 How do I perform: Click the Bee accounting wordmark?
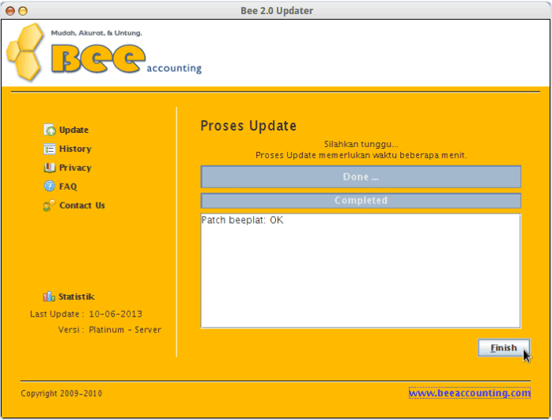pos(127,59)
